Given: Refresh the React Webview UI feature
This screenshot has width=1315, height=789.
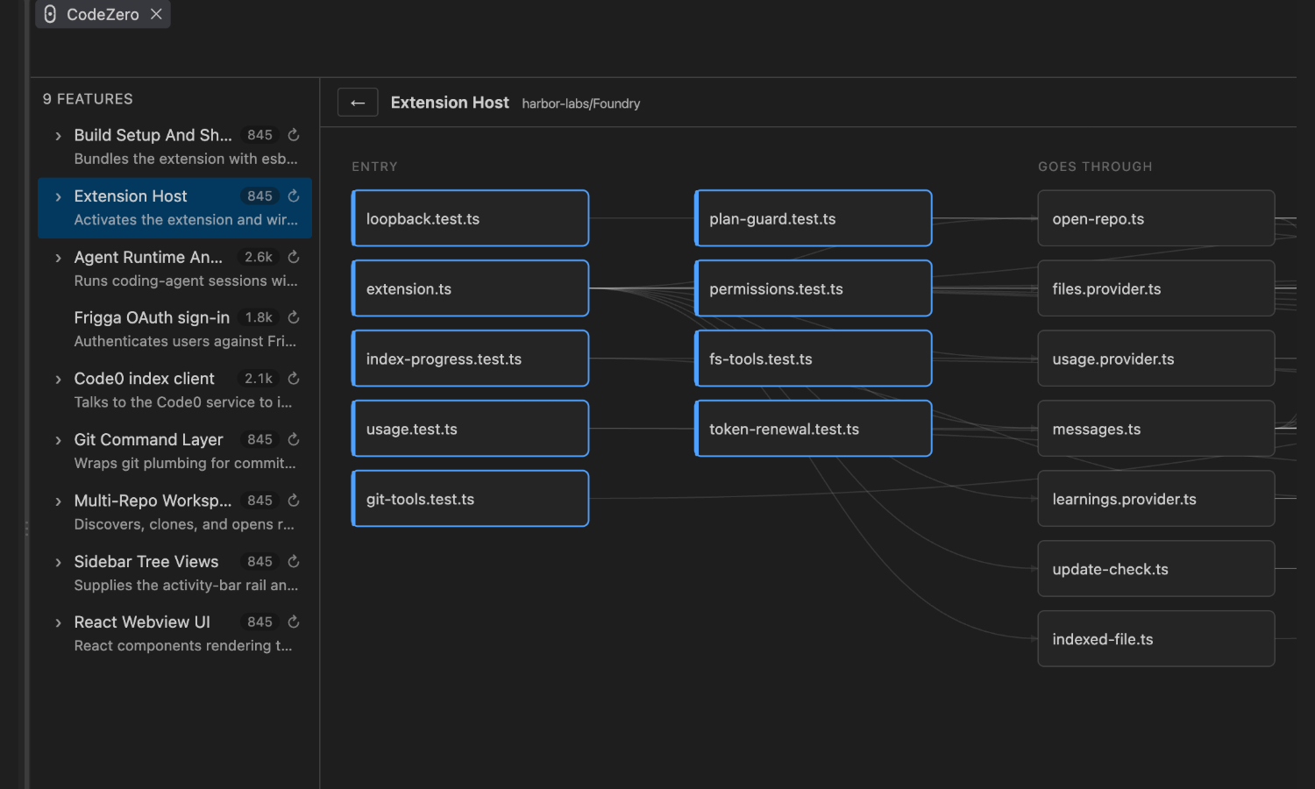Looking at the screenshot, I should pos(294,622).
